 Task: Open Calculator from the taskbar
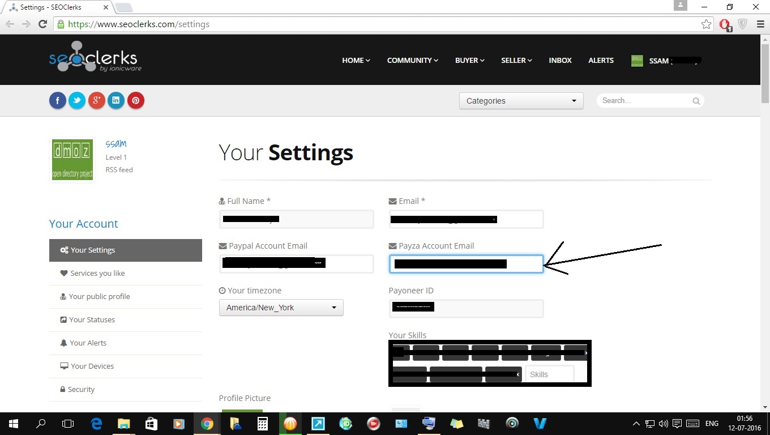262,423
